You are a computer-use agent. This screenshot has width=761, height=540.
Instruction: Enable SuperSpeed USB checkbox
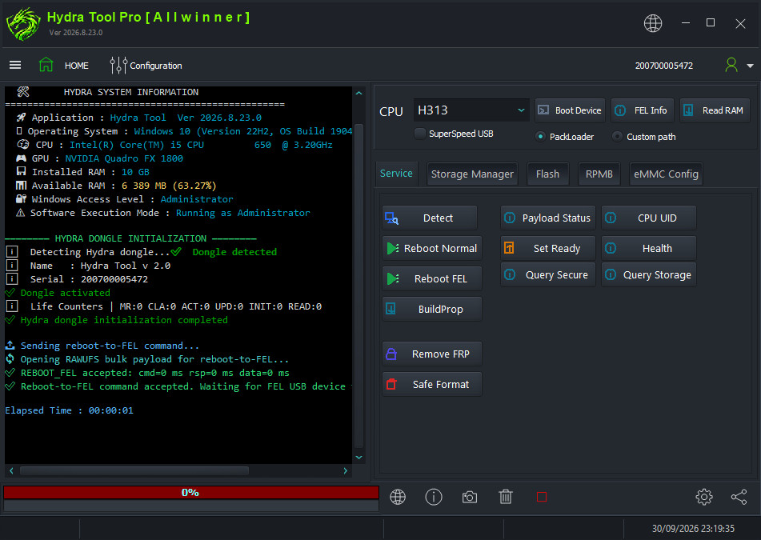(420, 134)
